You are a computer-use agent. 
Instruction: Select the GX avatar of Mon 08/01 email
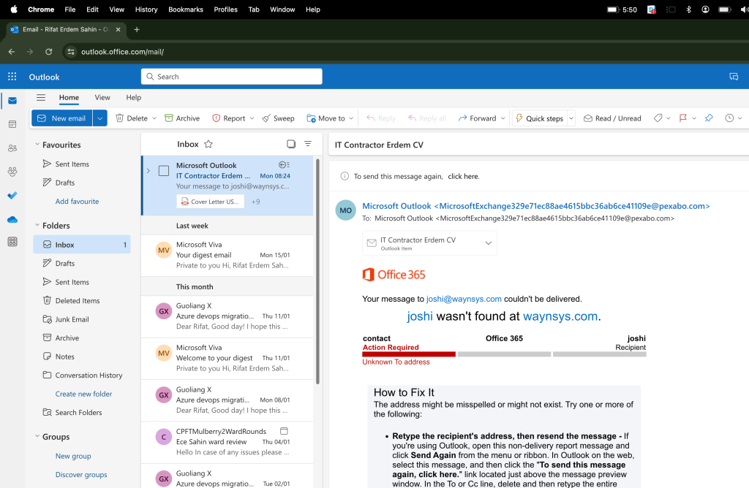coord(164,395)
